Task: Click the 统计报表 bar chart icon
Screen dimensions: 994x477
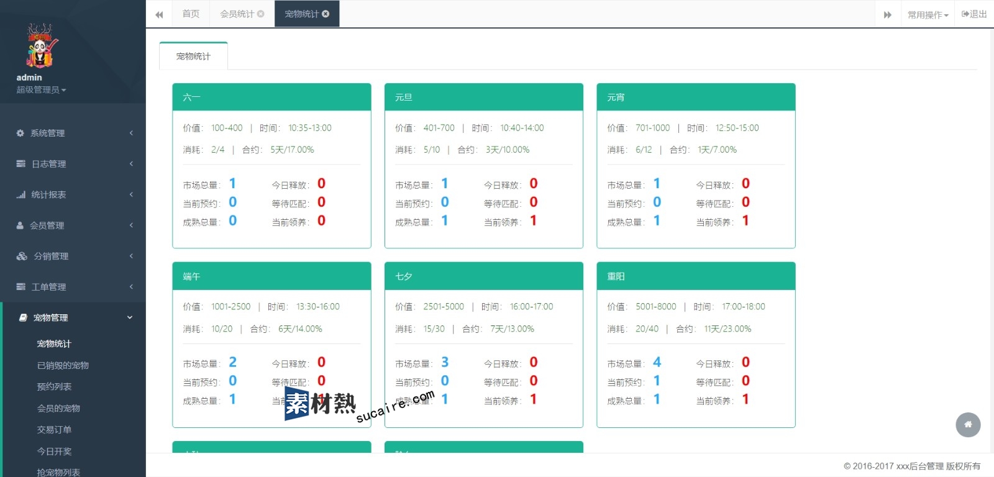Action: click(x=21, y=194)
